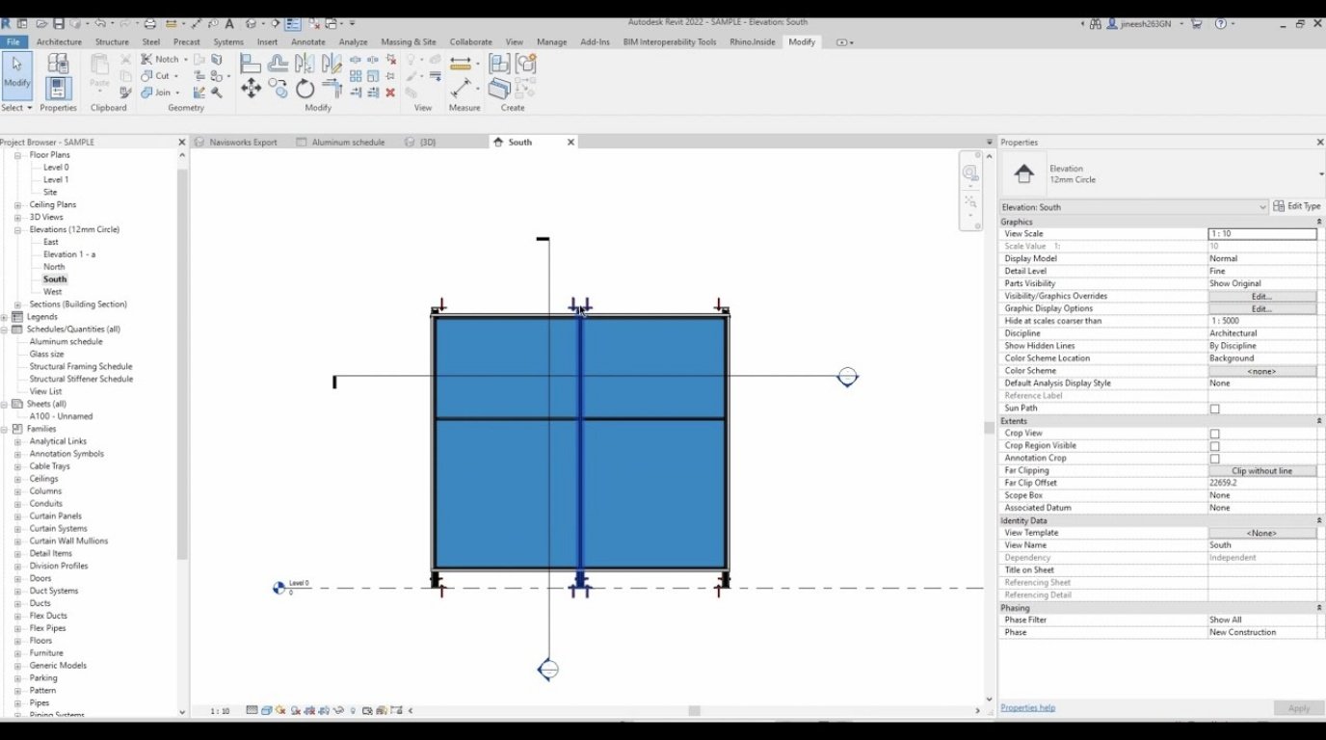
Task: Select the Modify arrow tool
Action: click(16, 75)
